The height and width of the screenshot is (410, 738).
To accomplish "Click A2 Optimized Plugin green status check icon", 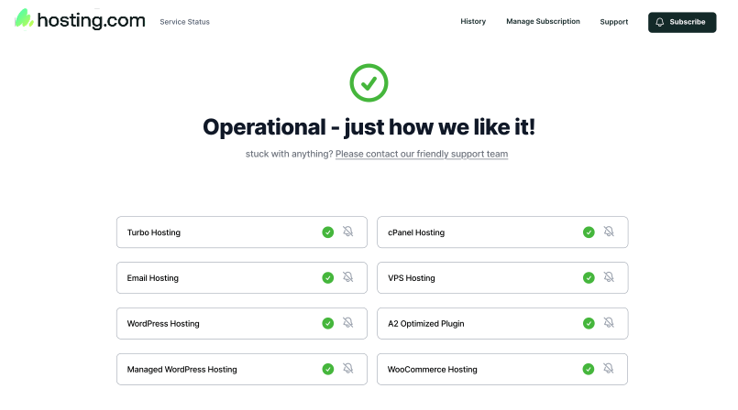I will point(589,323).
